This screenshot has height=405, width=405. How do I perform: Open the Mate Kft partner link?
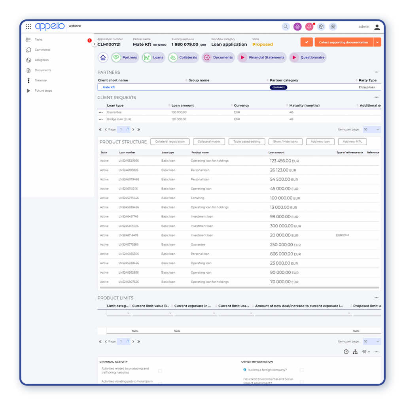click(109, 87)
